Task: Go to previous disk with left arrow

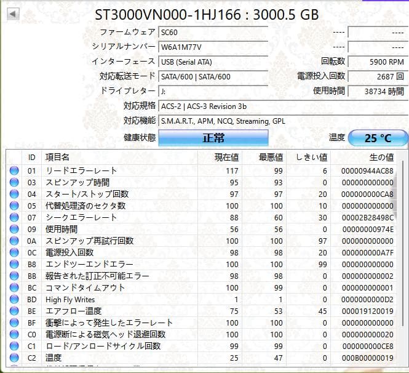Action: pyautogui.click(x=13, y=14)
